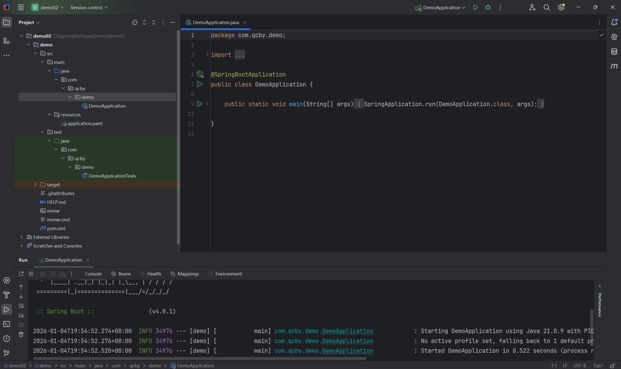This screenshot has width=621, height=369.
Task: Run DemoApplication from the top toolbar
Action: coord(475,8)
